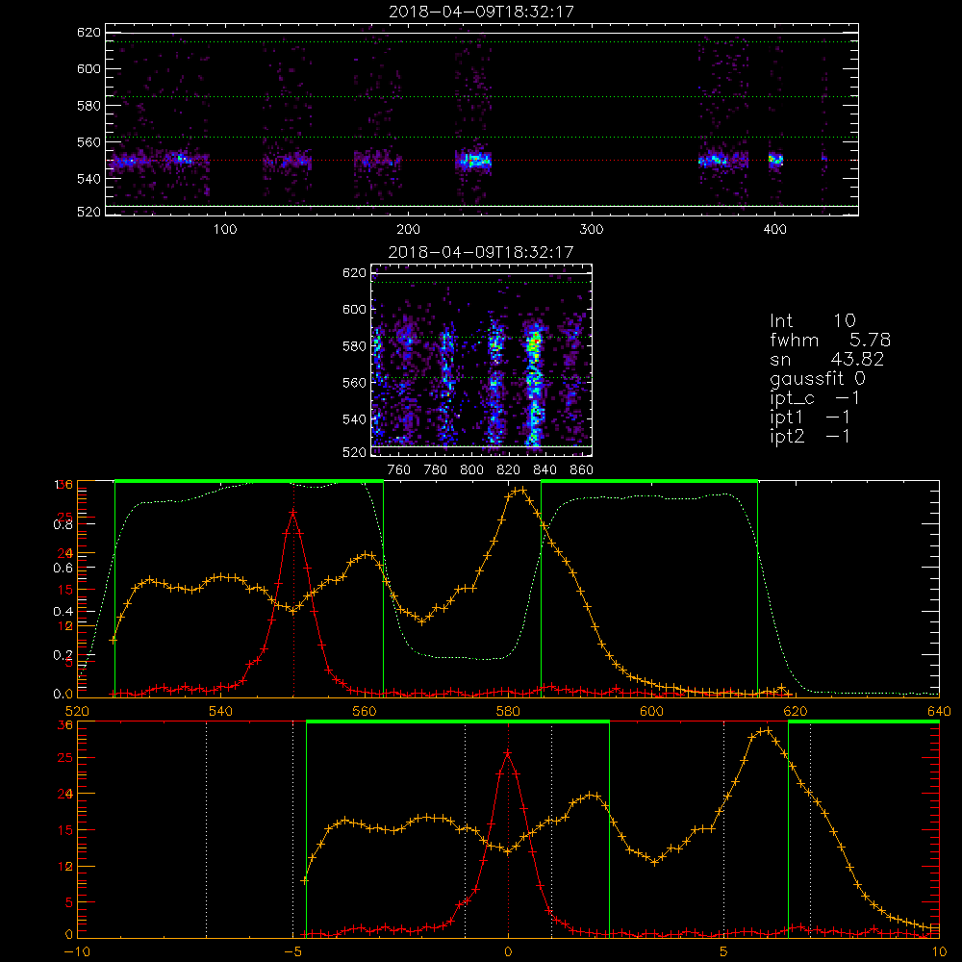This screenshot has height=962, width=962.
Task: Click x-axis label 520 on the profile plot
Action: pos(77,712)
